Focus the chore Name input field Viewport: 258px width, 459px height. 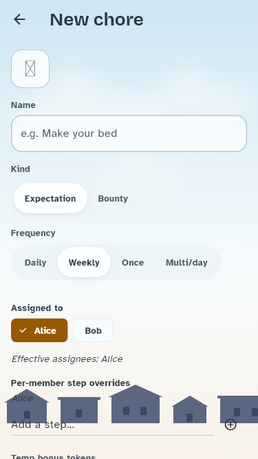click(129, 134)
